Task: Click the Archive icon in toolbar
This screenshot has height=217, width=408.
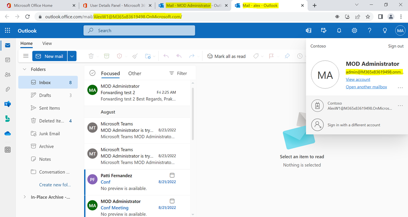Action: (107, 56)
